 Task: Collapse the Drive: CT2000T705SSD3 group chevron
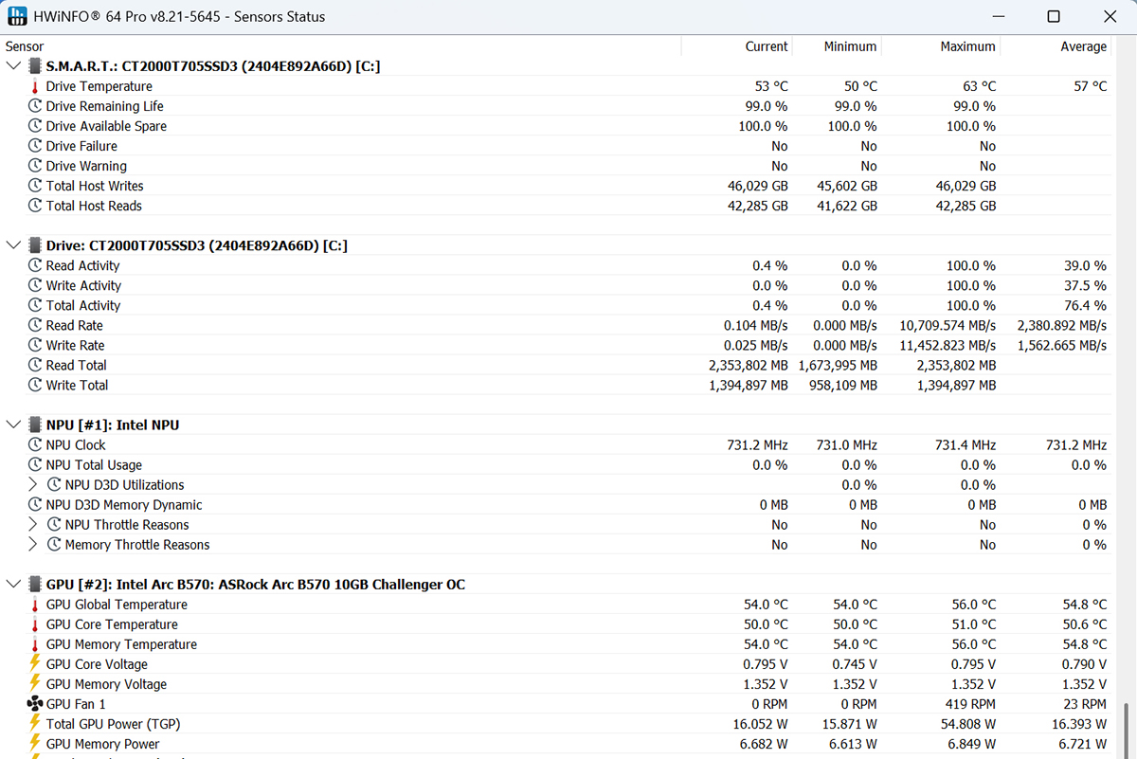13,245
